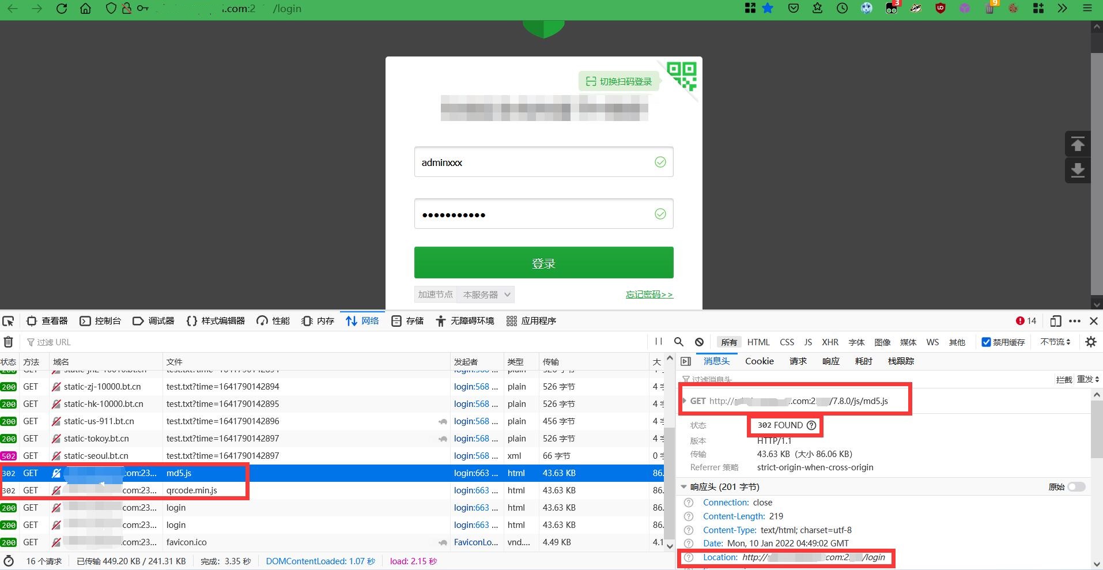Screen dimensions: 1103x570
Task: Open the Stack Trace tab in details
Action: (x=901, y=361)
